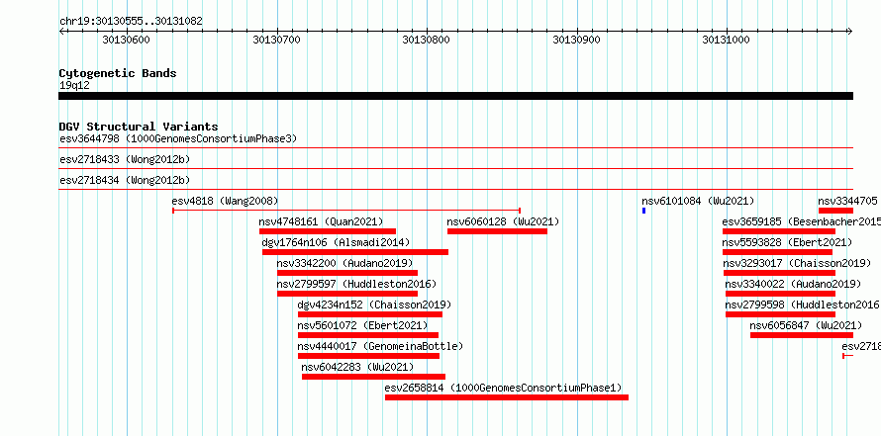Screen dimensions: 881x436
Task: Select the dgv1764n106 (Alsmadi2014) red bar
Action: click(x=355, y=252)
